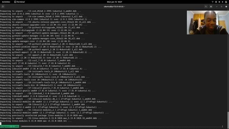Click the 'Unpacking libksba8:amd64' line
Screen dimensions: 229x129
[x=42, y=96]
